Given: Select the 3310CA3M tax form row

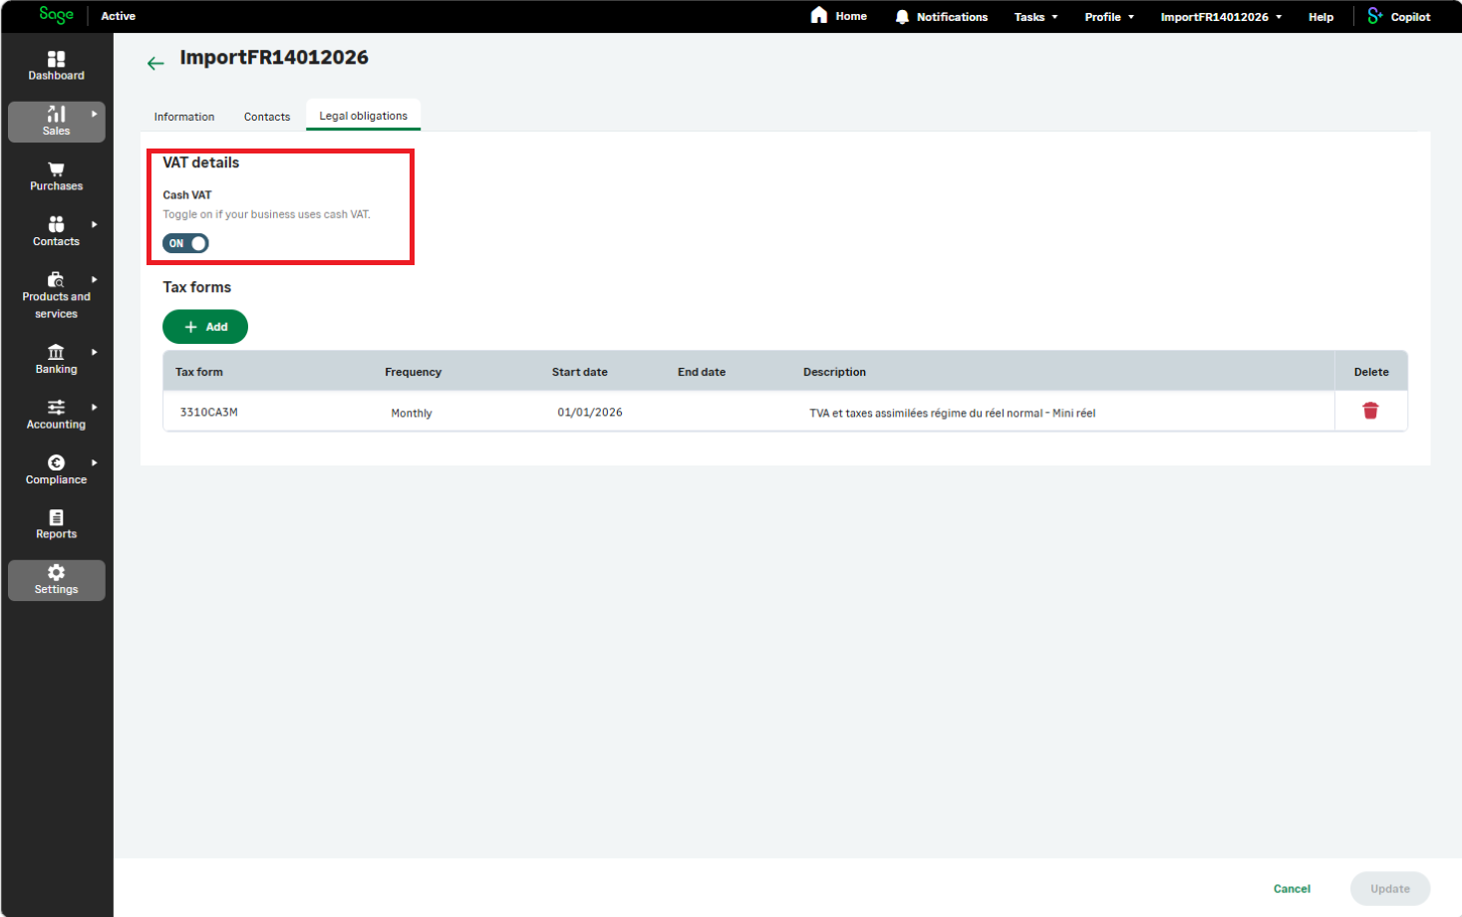Looking at the screenshot, I should click(748, 412).
